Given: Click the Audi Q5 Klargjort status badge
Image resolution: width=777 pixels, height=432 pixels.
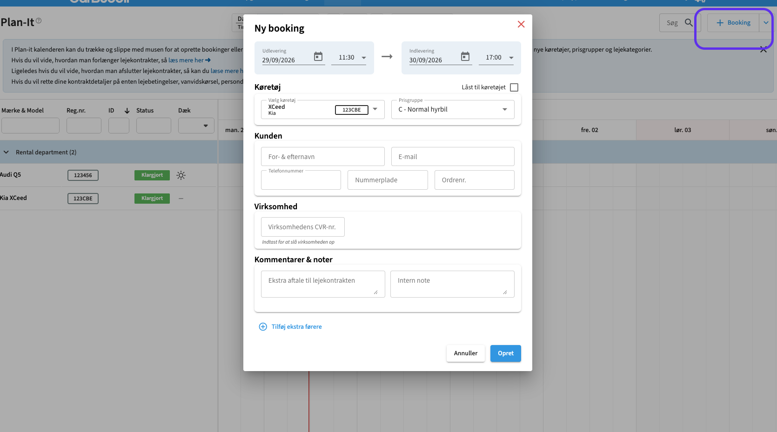Looking at the screenshot, I should click(x=152, y=175).
